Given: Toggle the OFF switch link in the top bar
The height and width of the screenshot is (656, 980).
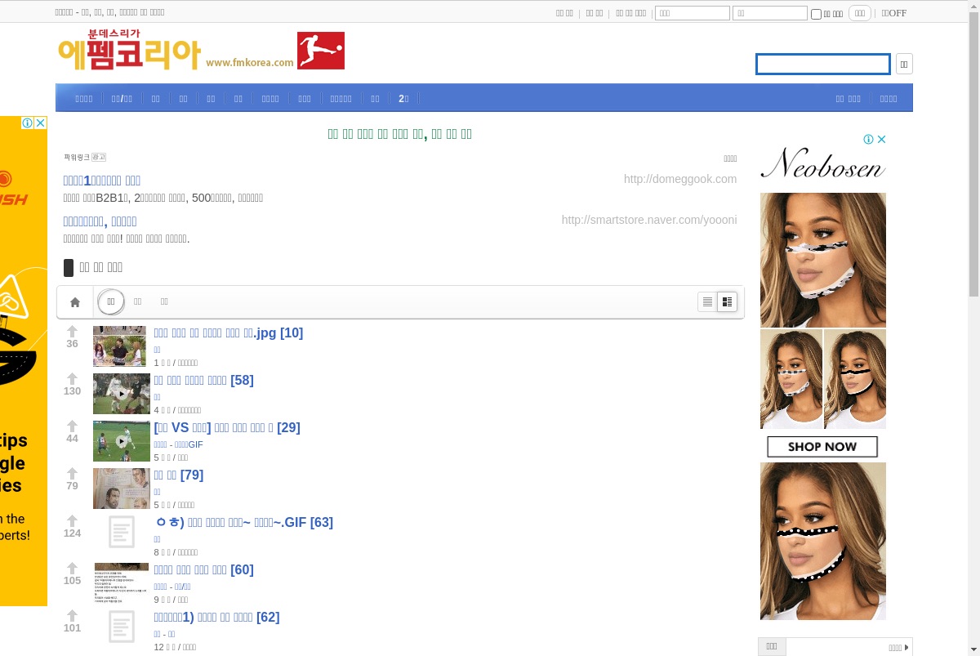Looking at the screenshot, I should click(x=894, y=13).
